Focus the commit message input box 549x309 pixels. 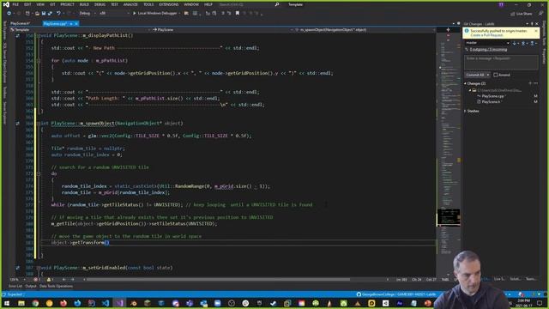coord(501,63)
